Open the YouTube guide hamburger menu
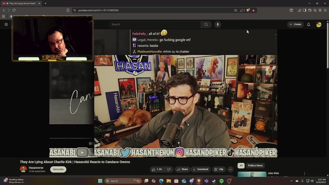329x185 pixels. 6,24
